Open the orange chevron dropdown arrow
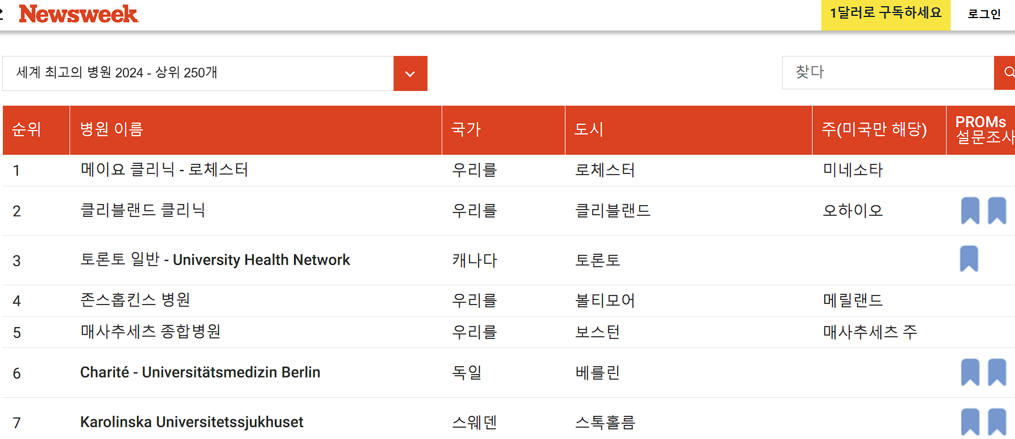 (x=411, y=73)
